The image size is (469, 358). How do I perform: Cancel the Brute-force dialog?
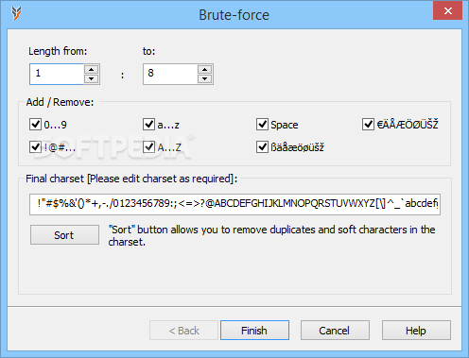(335, 331)
